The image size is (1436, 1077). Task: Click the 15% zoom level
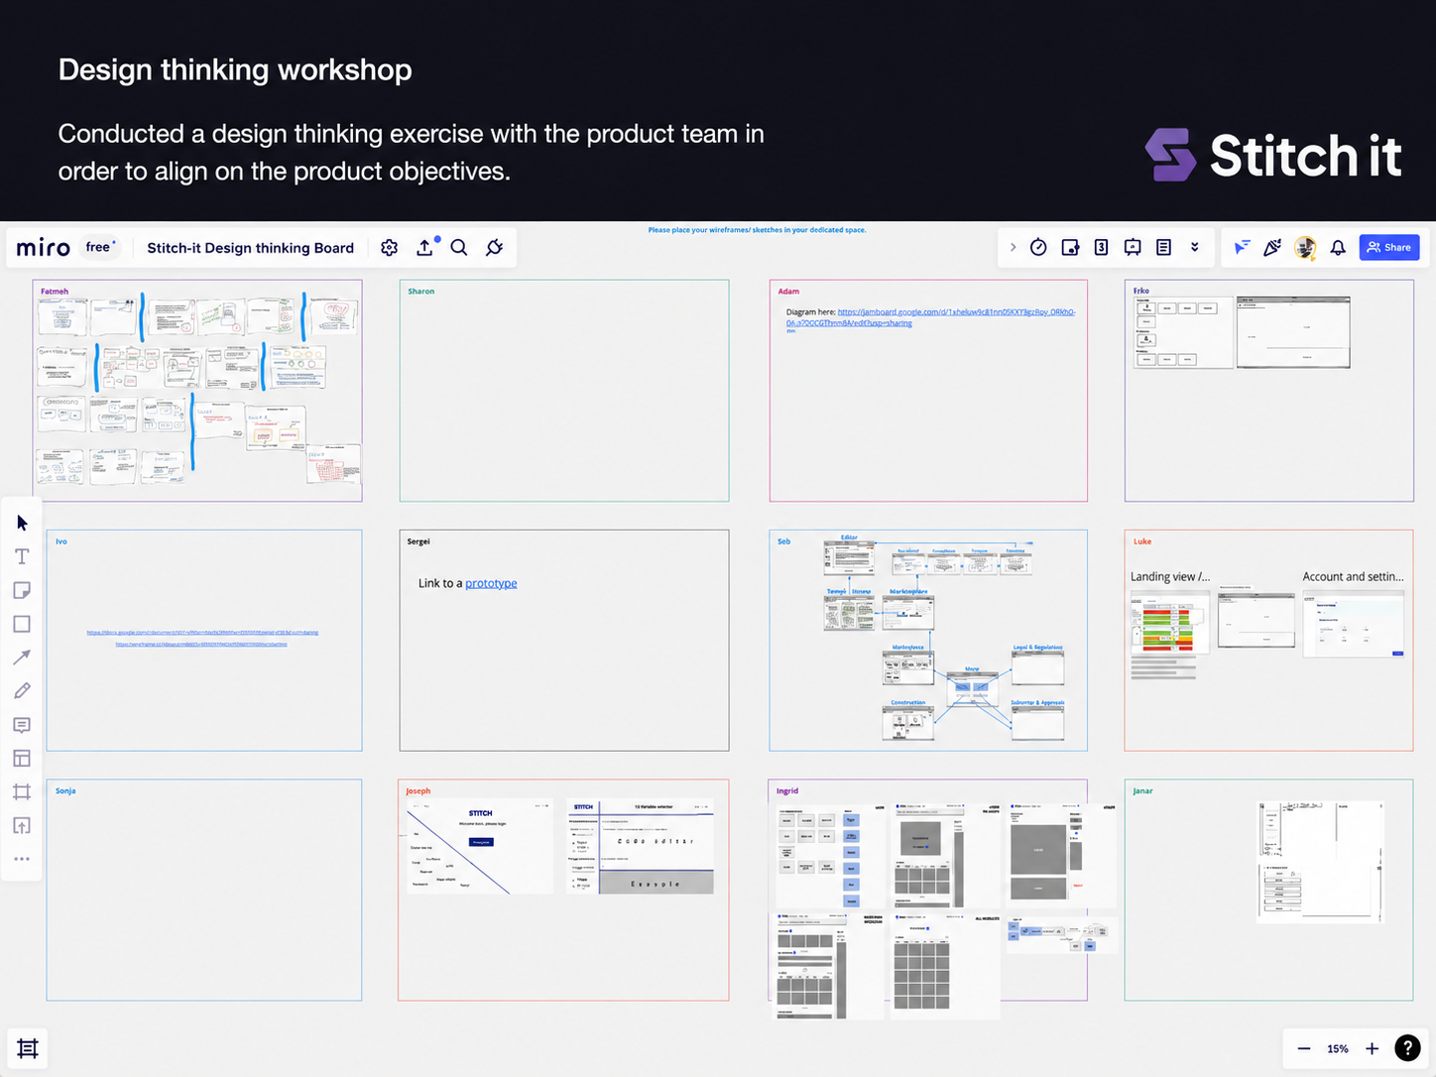pyautogui.click(x=1338, y=1048)
